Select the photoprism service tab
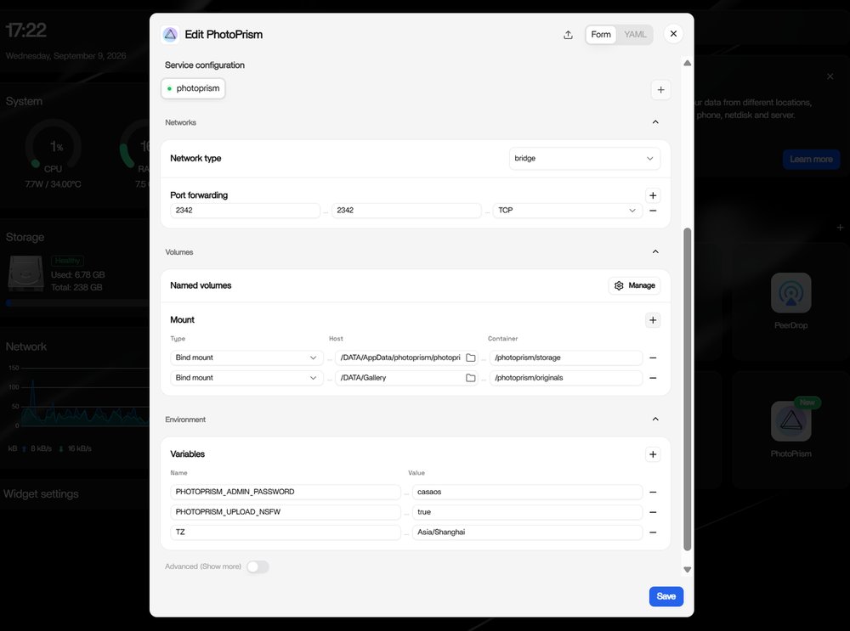The height and width of the screenshot is (631, 850). [194, 88]
